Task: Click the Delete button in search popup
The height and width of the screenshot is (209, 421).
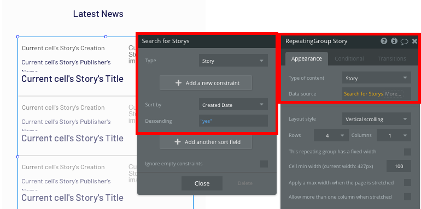Action: [x=245, y=183]
